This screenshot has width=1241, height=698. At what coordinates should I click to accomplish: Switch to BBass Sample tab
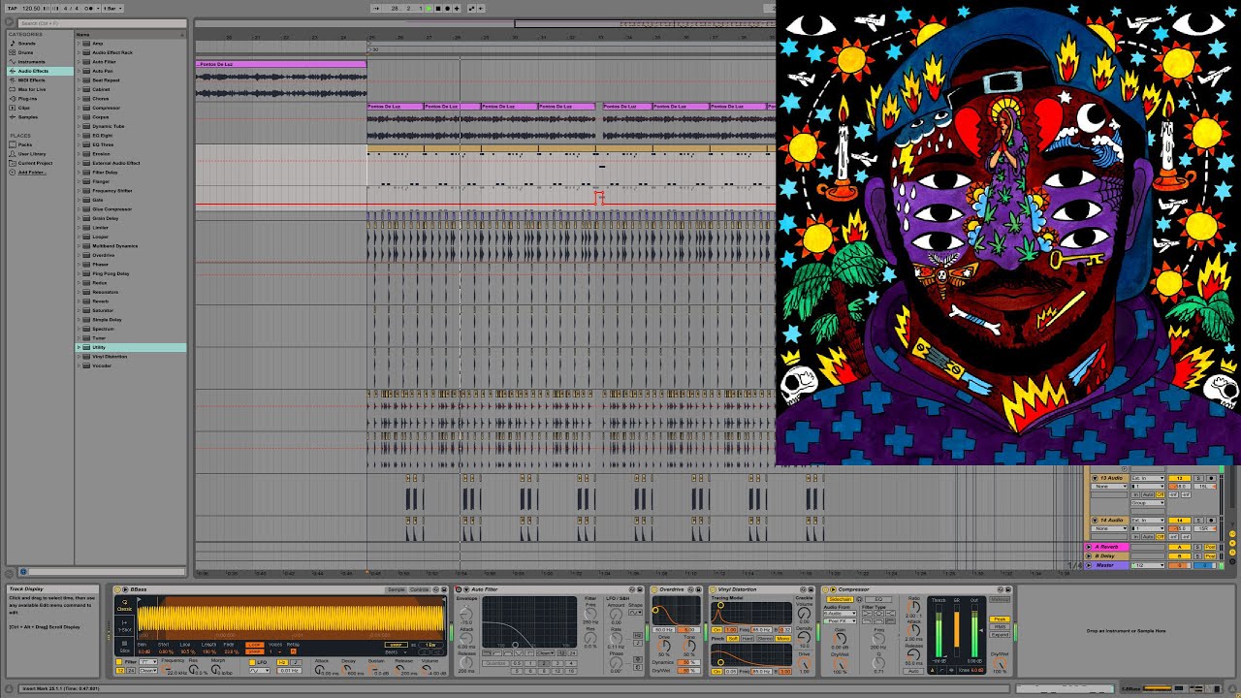(396, 589)
